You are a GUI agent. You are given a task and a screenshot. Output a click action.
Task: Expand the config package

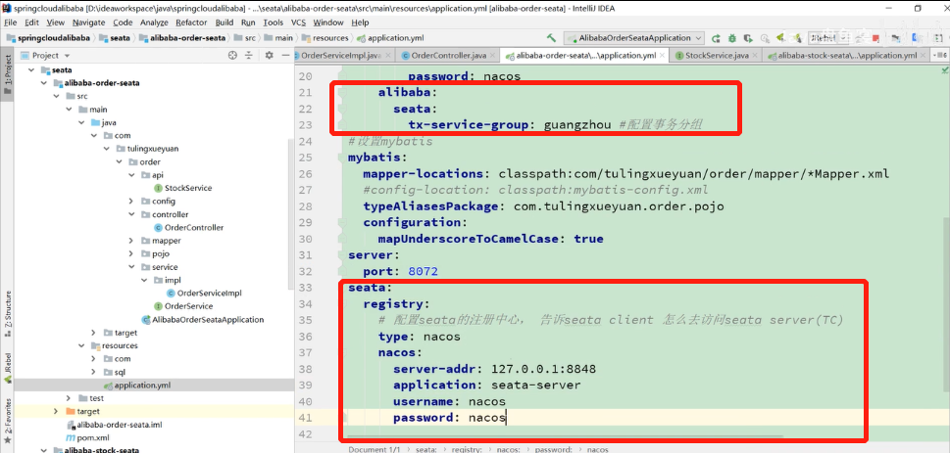pyautogui.click(x=131, y=201)
